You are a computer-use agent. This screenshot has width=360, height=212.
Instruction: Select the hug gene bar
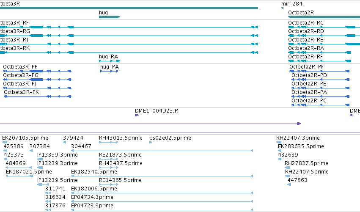coord(110,17)
